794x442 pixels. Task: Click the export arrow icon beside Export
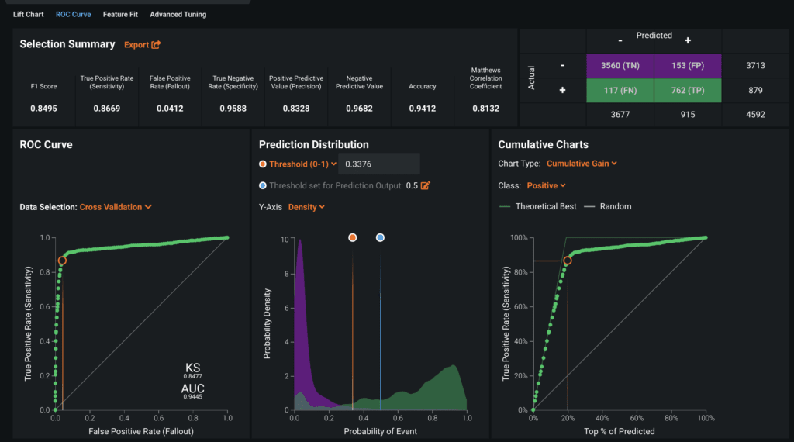156,44
